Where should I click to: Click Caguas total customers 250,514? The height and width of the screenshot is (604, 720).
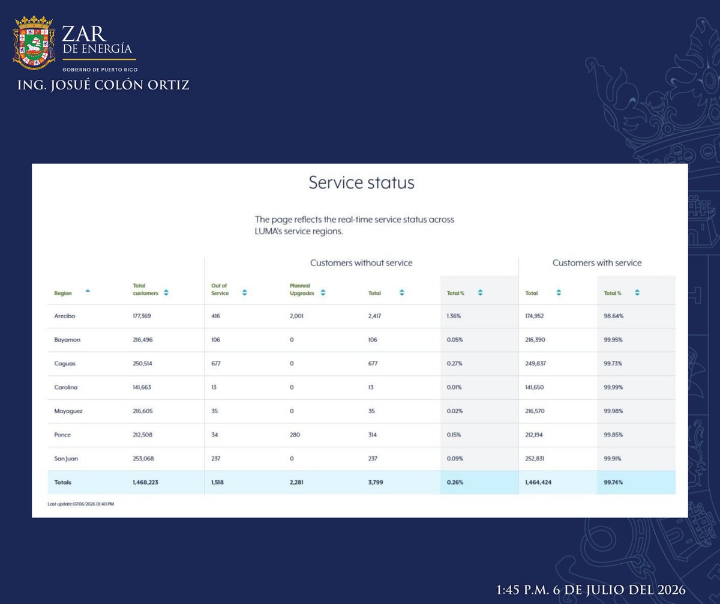[142, 364]
